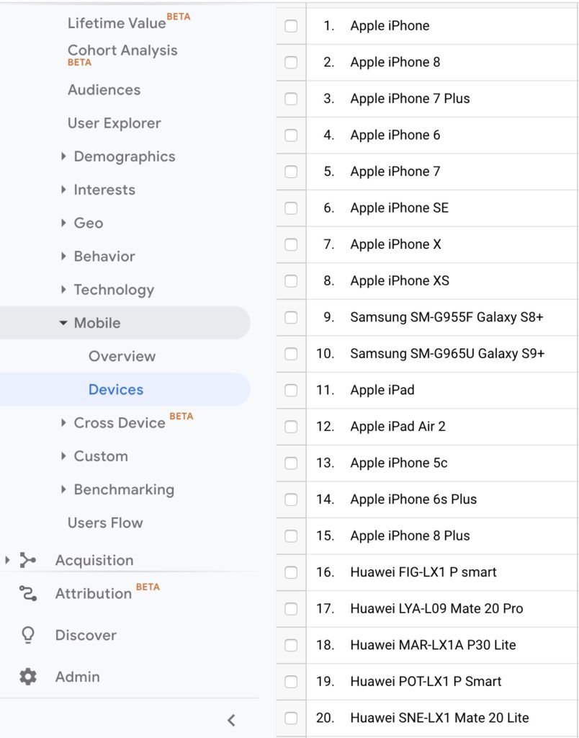Open Discover via the lightbulb icon
579x738 pixels.
28,635
